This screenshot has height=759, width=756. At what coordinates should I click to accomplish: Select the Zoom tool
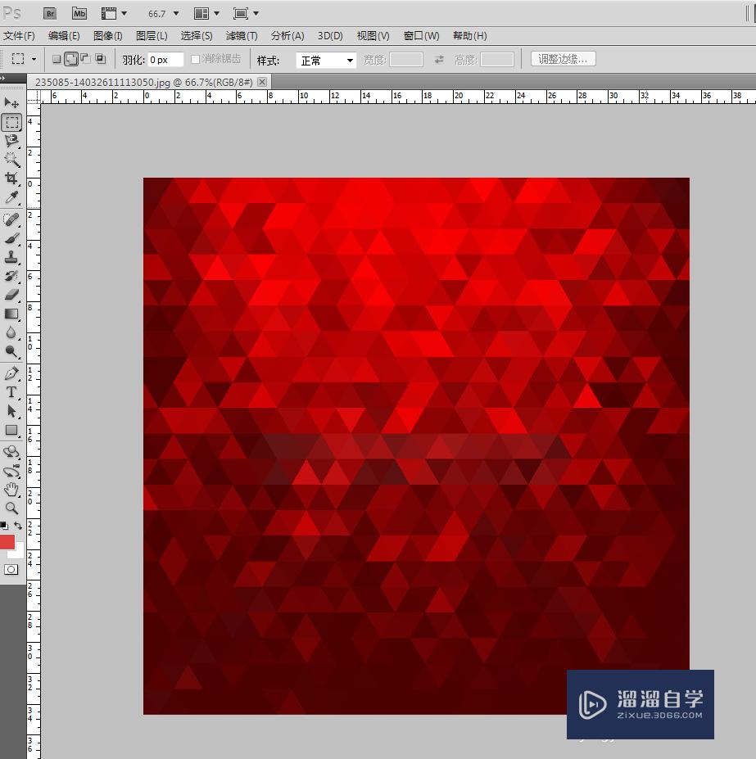(x=11, y=508)
